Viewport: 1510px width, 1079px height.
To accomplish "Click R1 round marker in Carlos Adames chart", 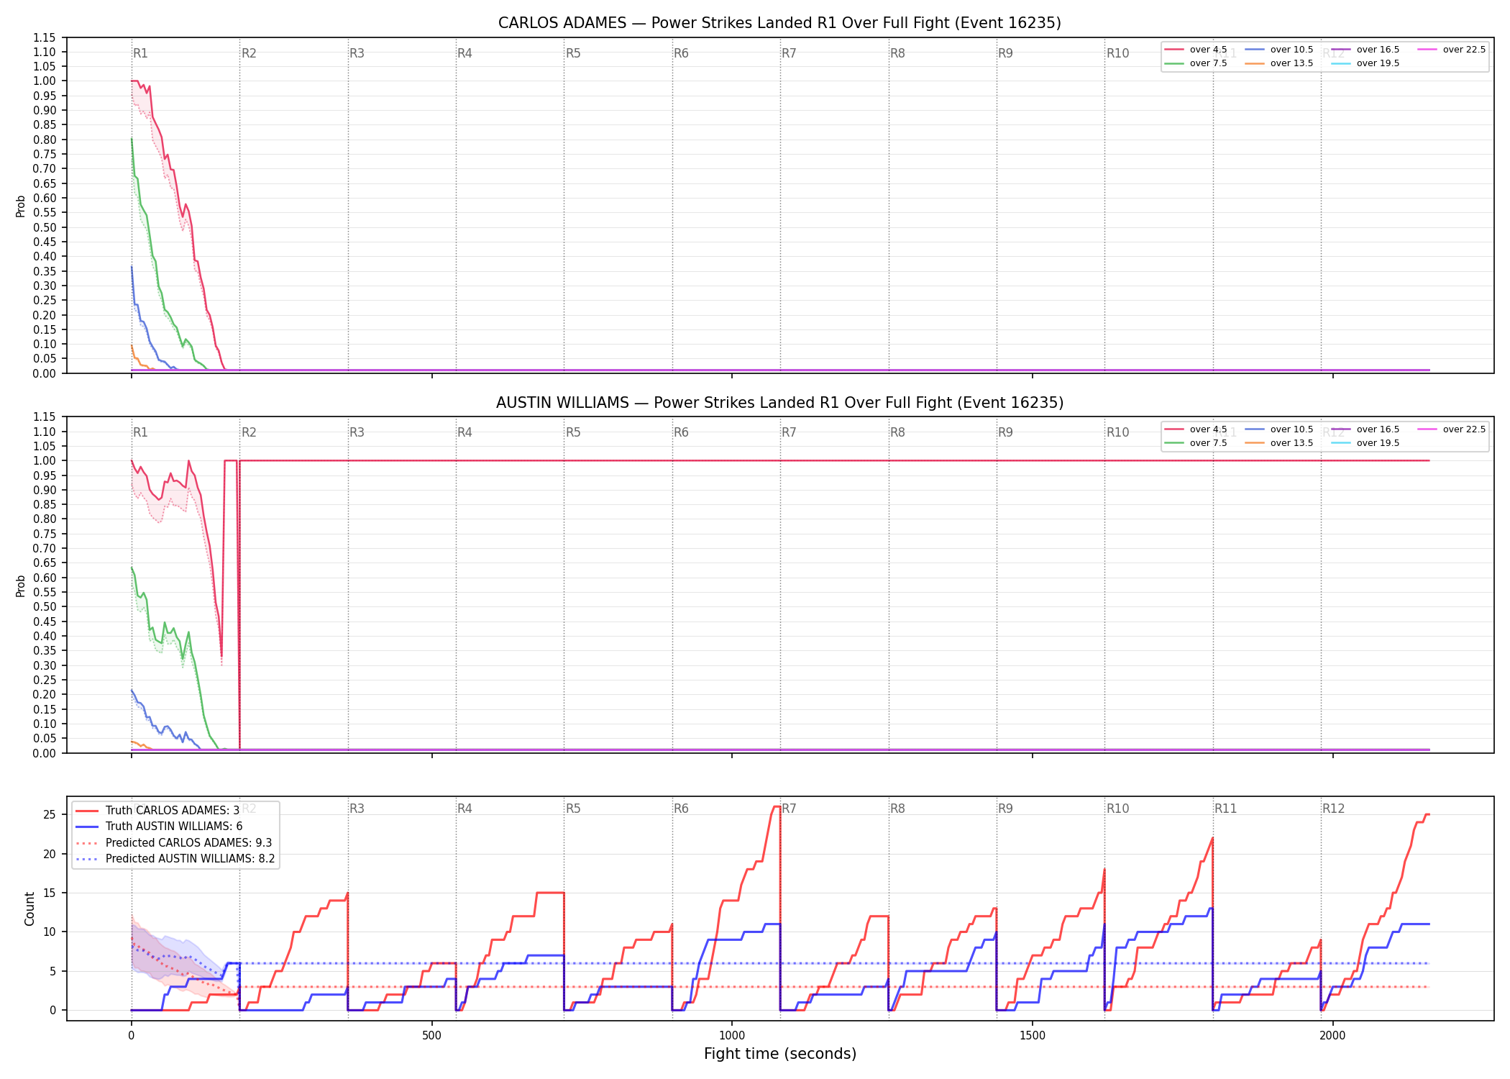I will pos(140,53).
